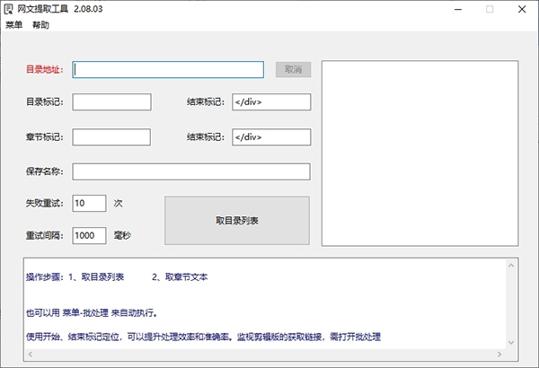Click the log's vertical scrollbar up arrow
This screenshot has height=368, width=539.
511,266
